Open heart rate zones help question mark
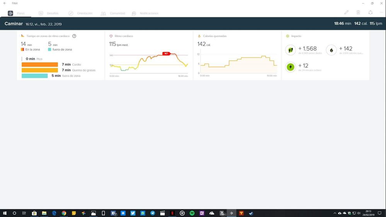Image resolution: width=386 pixels, height=217 pixels. pyautogui.click(x=74, y=36)
